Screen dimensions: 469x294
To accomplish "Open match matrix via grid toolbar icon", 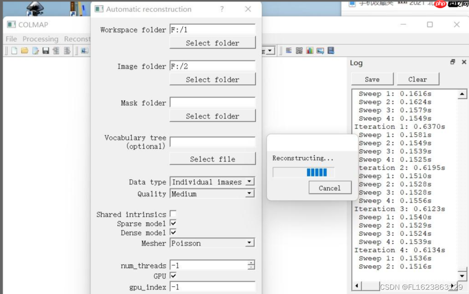I will pyautogui.click(x=299, y=50).
